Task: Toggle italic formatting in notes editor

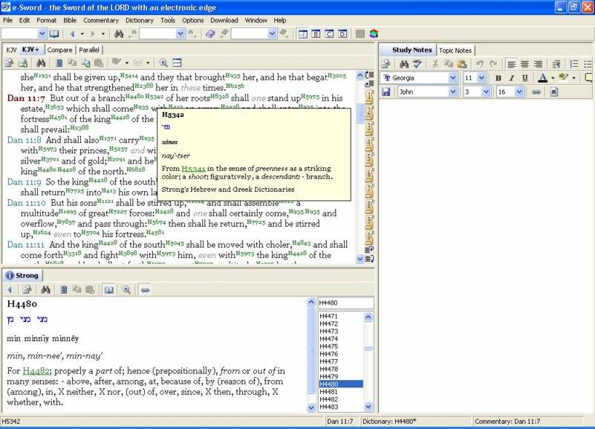Action: click(x=512, y=78)
